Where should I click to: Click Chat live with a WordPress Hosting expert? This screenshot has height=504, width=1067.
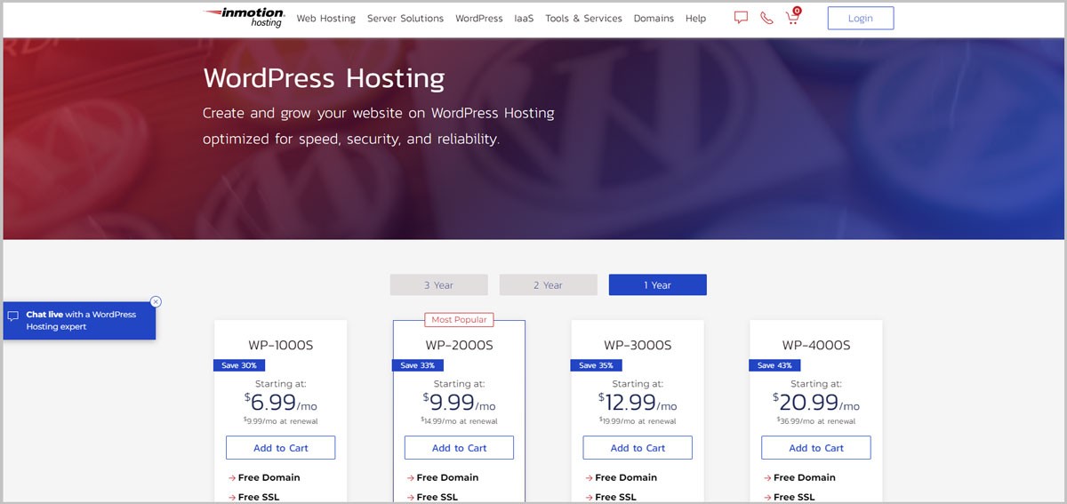[78, 321]
